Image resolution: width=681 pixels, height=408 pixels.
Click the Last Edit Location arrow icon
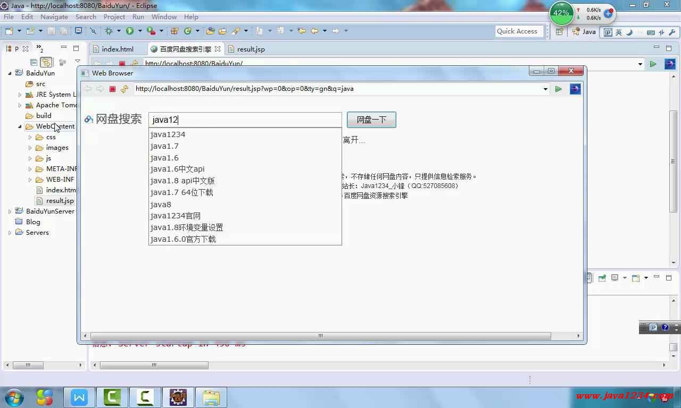point(302,31)
